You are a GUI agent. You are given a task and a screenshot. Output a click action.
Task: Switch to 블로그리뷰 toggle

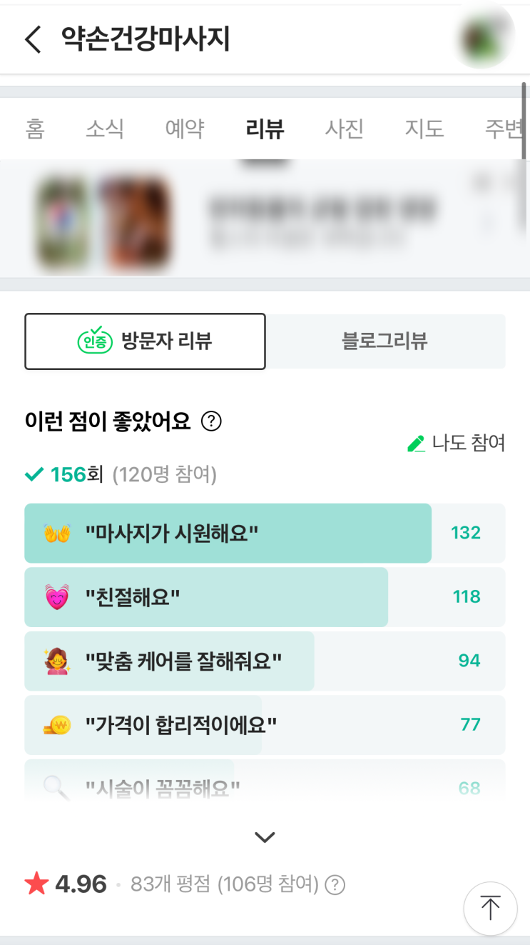(x=385, y=341)
